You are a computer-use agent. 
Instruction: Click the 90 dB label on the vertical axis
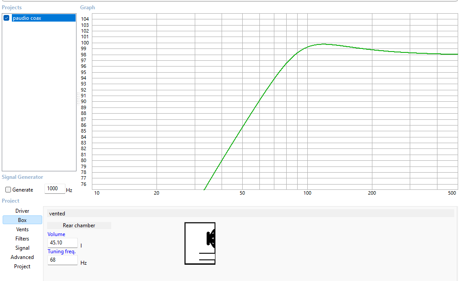click(84, 101)
